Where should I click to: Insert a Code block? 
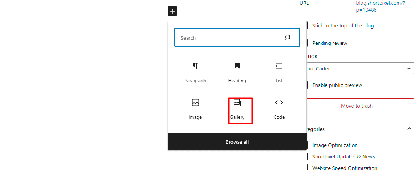[x=279, y=109]
